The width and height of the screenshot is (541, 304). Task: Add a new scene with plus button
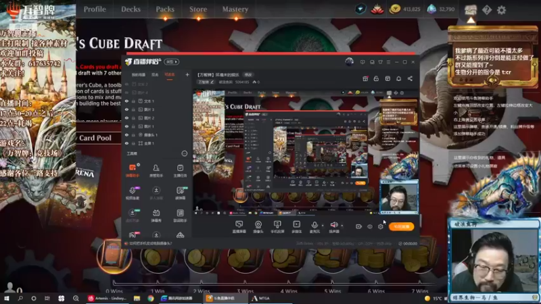point(187,74)
